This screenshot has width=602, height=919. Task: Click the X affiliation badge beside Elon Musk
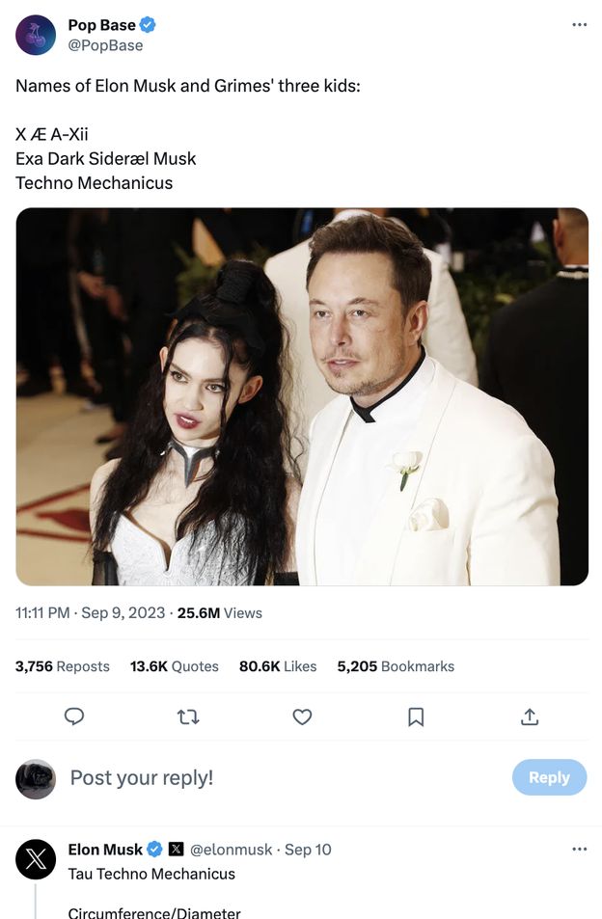coord(174,850)
